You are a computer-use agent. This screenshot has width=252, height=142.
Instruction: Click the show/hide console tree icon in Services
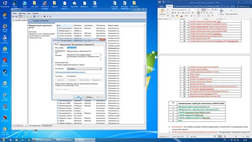click(x=20, y=17)
